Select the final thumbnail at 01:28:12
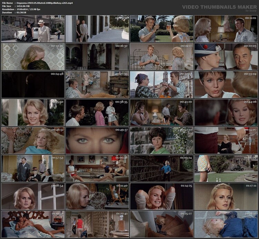Viewport: 259px width, 239px height. pos(226,224)
